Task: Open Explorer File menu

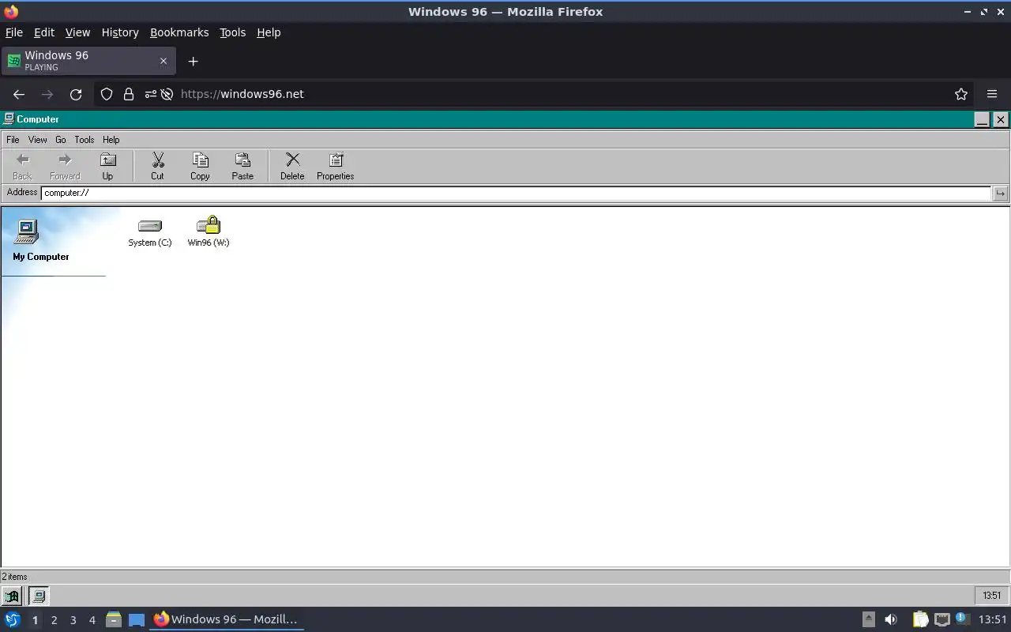Action: click(13, 140)
